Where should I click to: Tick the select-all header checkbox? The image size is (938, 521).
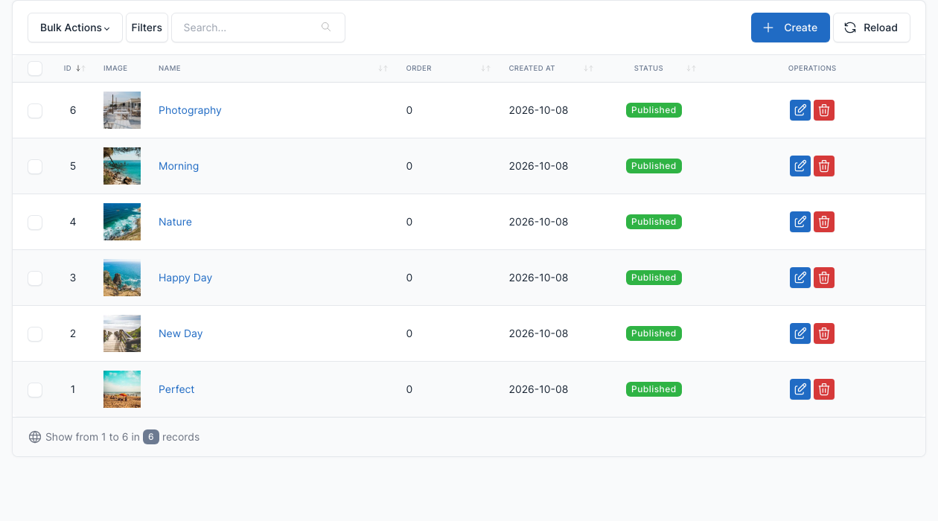(x=35, y=68)
